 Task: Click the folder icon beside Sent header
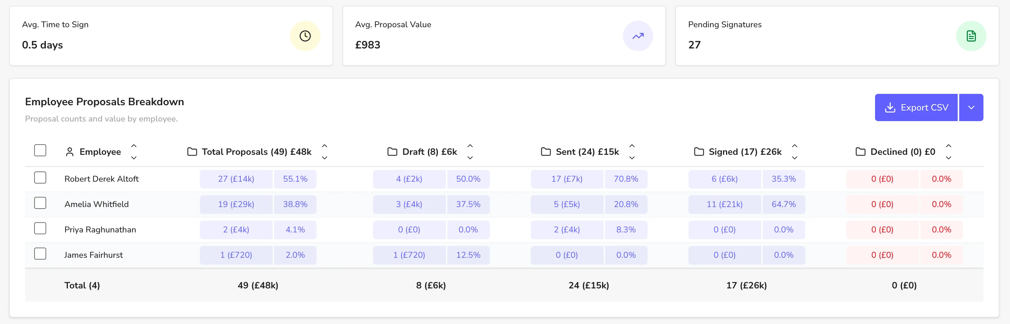546,152
